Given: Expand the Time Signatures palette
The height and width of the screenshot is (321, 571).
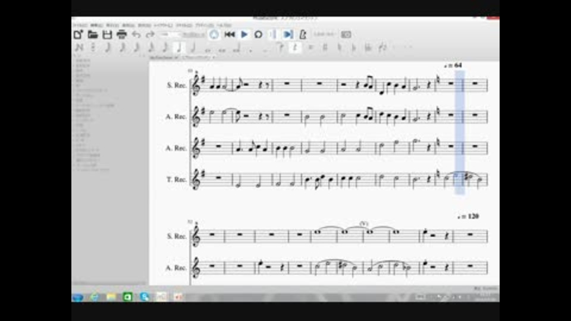Looking at the screenshot, I should point(83,75).
